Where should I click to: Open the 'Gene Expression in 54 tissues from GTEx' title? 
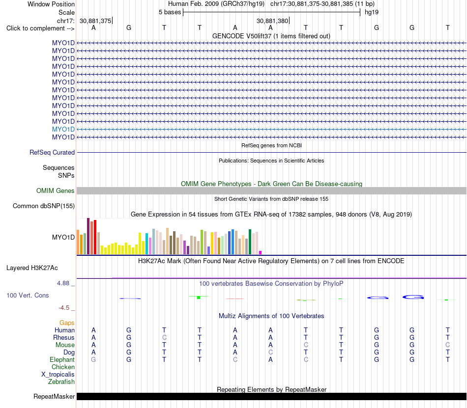(x=271, y=215)
